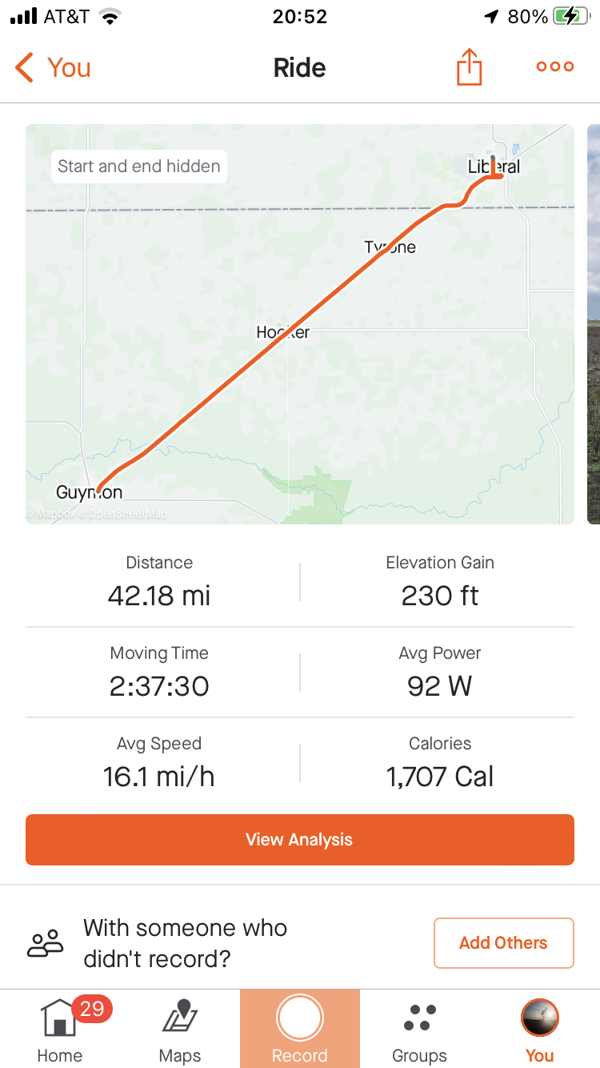
Task: Tap the Moving Time 2:37:30 stat
Action: click(x=159, y=673)
